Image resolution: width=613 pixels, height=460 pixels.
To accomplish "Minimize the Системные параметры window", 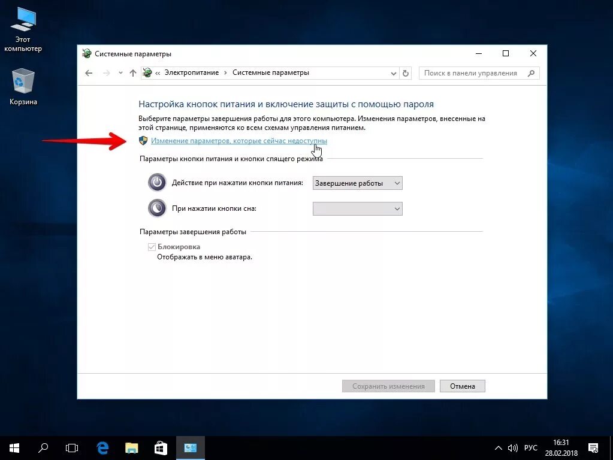I will [x=479, y=53].
